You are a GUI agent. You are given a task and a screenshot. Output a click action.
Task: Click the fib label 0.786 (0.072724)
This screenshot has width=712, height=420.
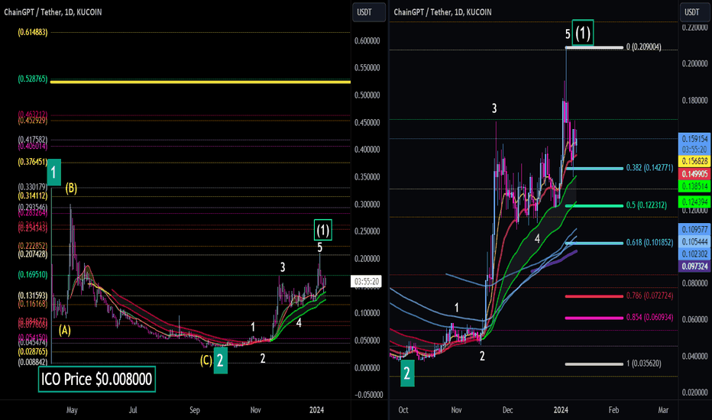pyautogui.click(x=650, y=296)
